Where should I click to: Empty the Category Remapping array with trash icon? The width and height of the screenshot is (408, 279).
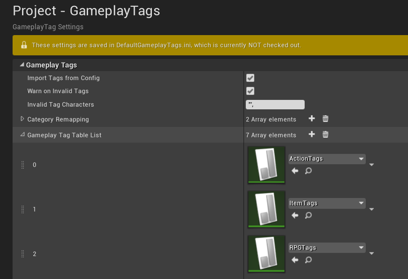click(x=325, y=119)
